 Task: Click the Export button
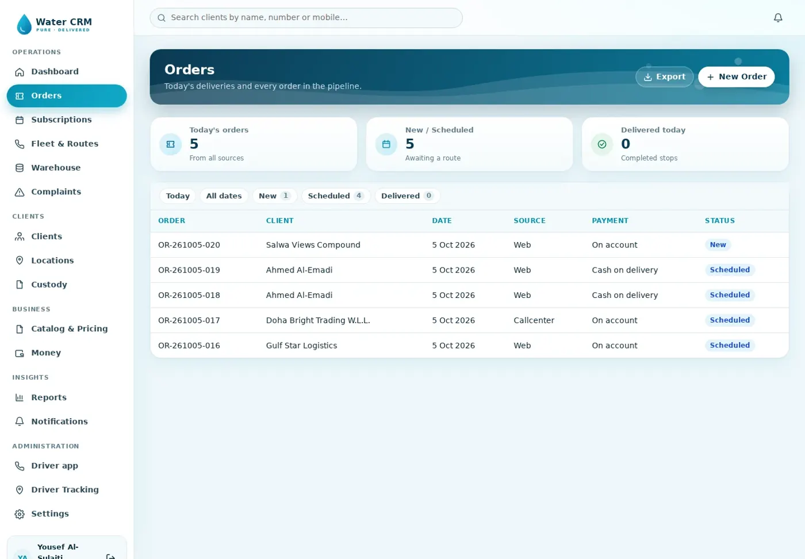(664, 76)
